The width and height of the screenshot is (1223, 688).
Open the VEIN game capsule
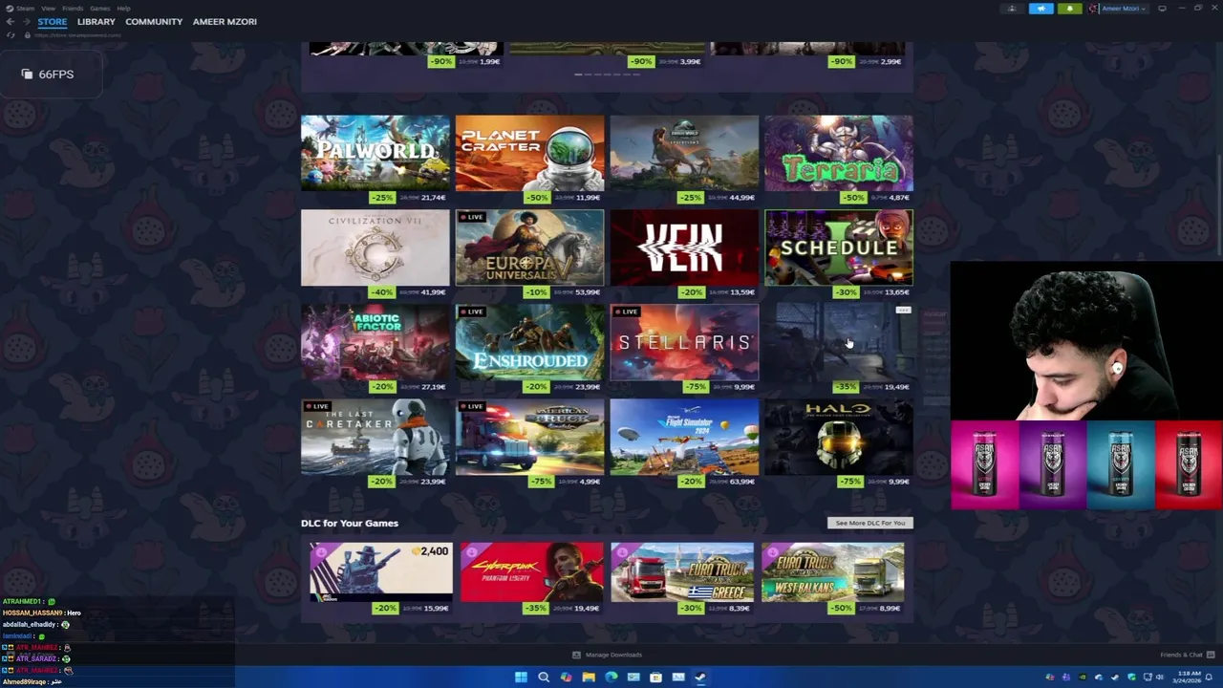(684, 247)
